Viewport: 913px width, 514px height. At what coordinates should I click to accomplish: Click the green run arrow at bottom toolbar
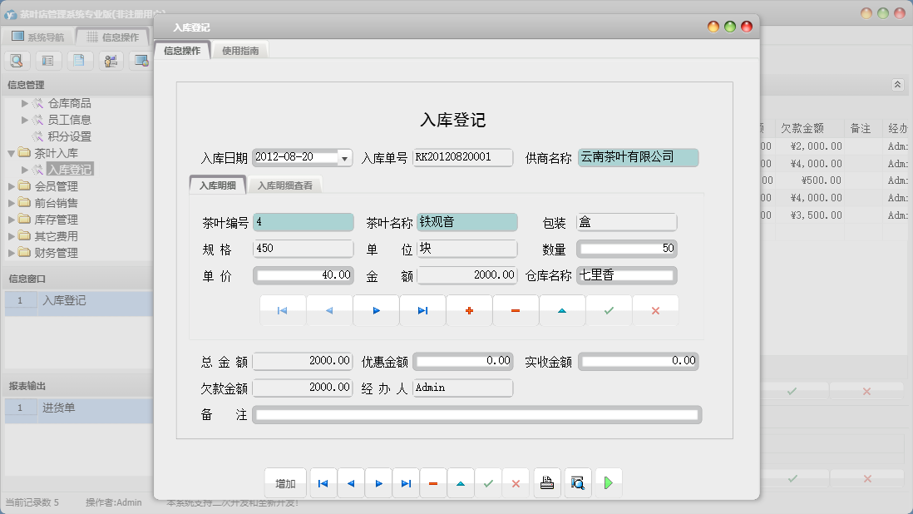pyautogui.click(x=608, y=482)
